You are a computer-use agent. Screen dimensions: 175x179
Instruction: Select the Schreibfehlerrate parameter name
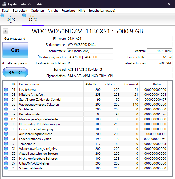[31, 168]
